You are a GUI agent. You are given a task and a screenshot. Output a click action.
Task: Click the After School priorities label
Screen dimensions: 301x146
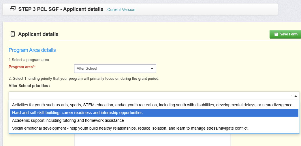[x=29, y=86]
